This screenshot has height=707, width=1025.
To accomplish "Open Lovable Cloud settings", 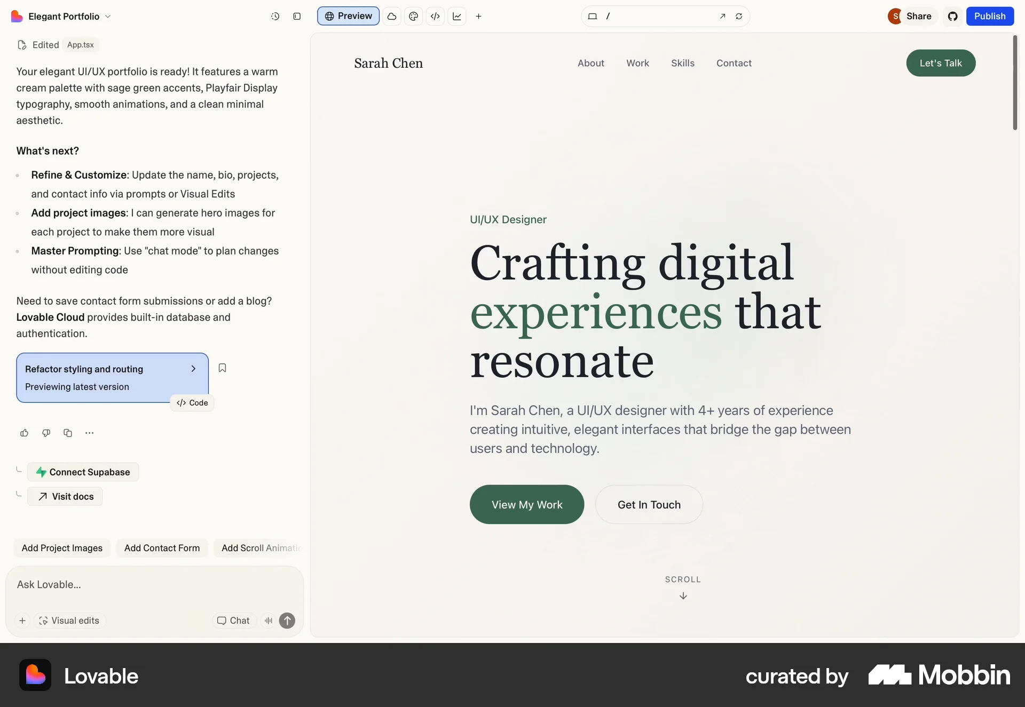I will click(x=392, y=16).
